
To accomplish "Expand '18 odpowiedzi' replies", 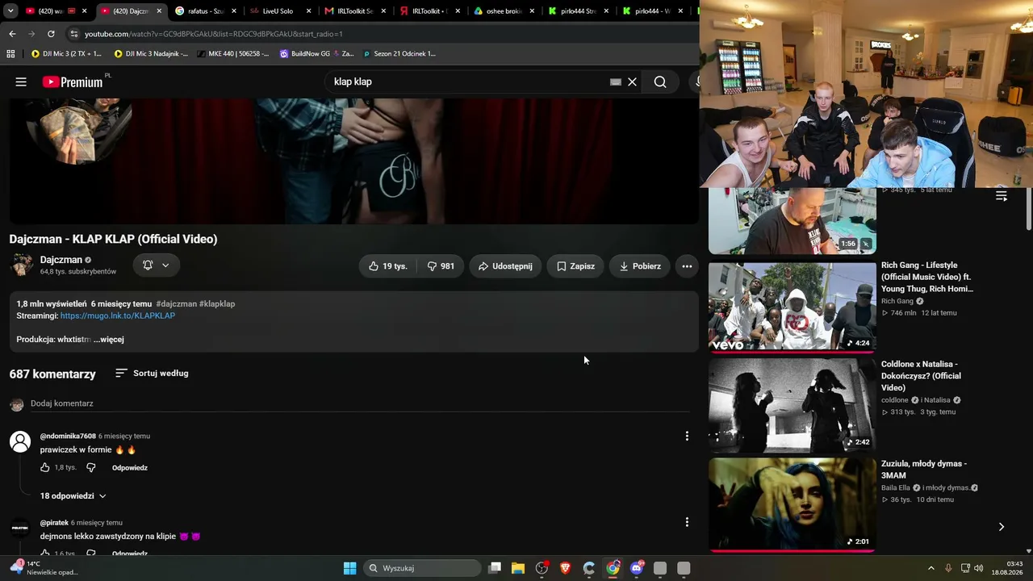I will (73, 496).
